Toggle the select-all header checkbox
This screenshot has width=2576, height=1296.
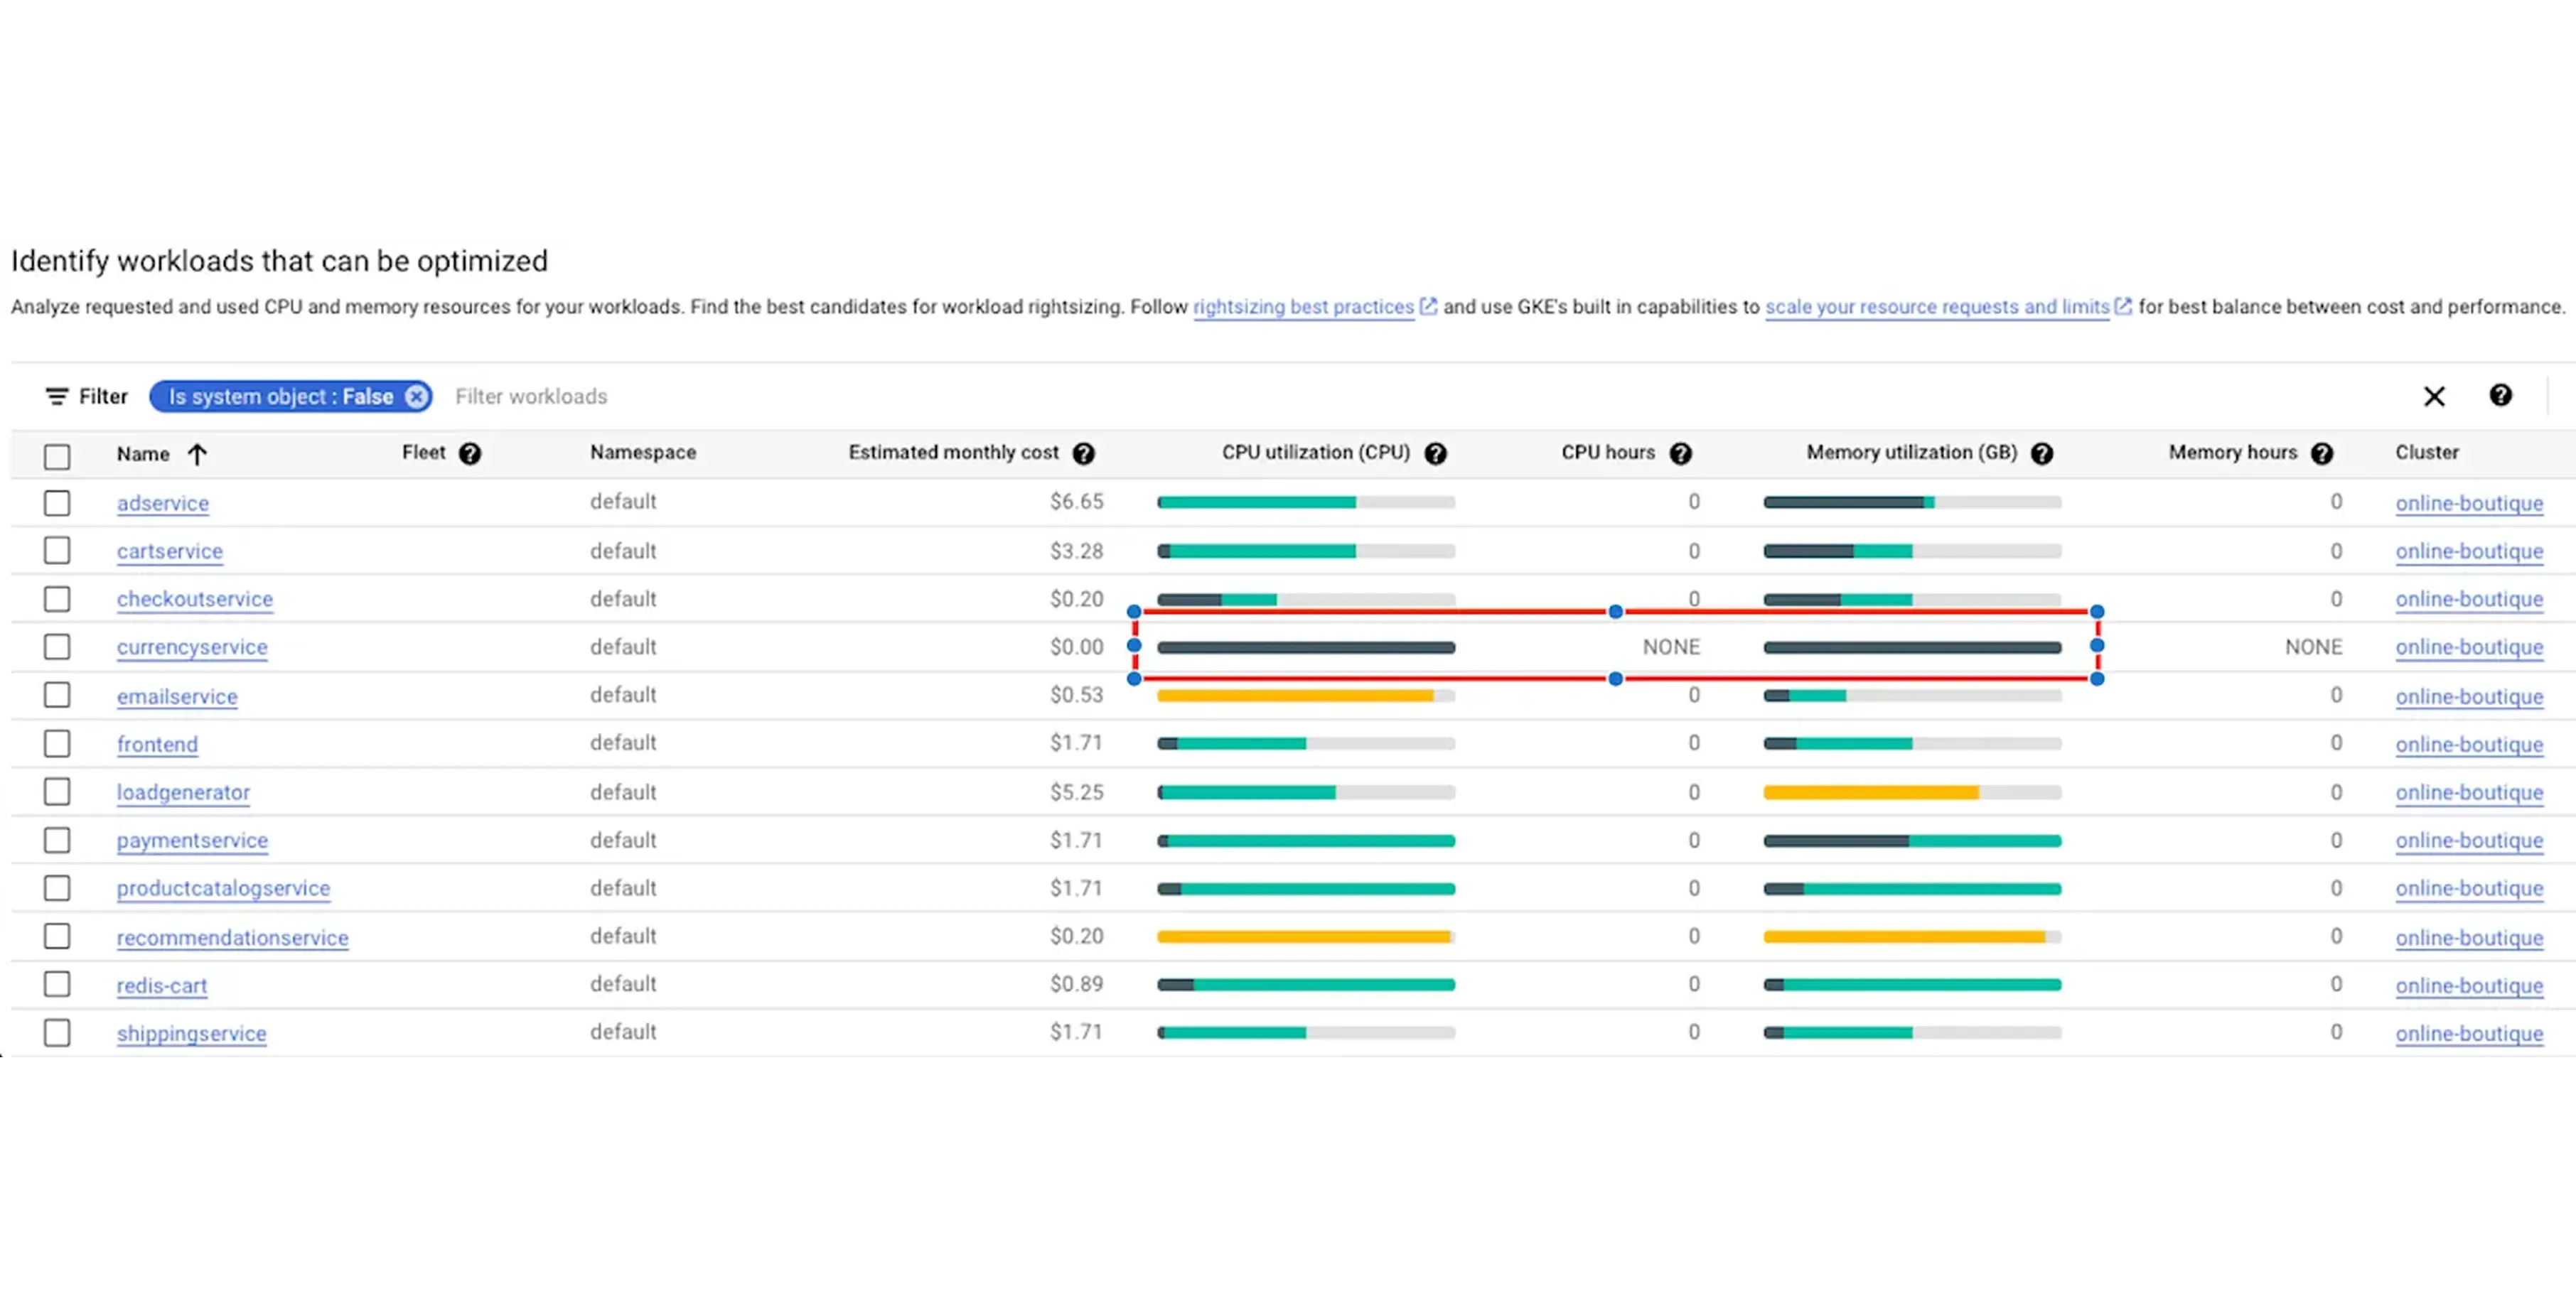coord(57,457)
